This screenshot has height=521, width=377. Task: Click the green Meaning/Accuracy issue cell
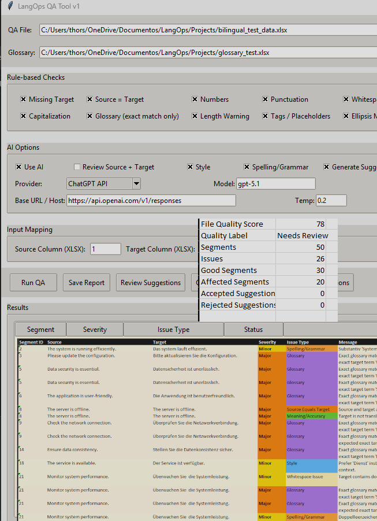[x=311, y=416]
